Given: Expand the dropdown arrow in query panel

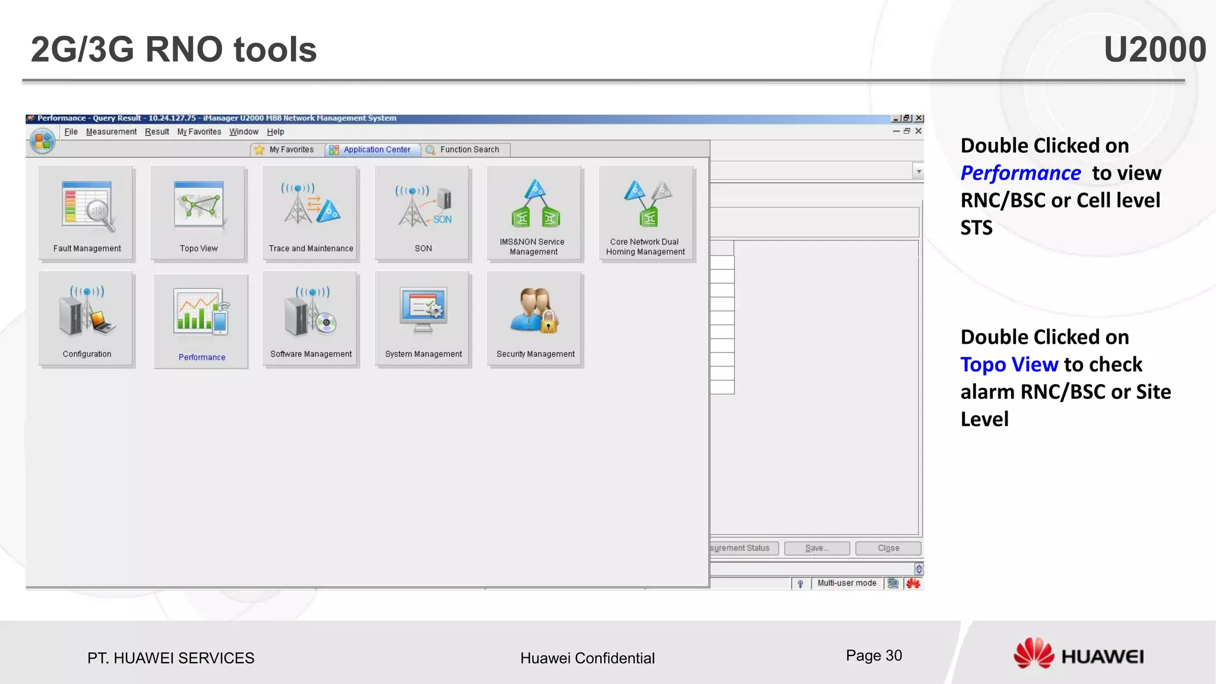Looking at the screenshot, I should 919,172.
